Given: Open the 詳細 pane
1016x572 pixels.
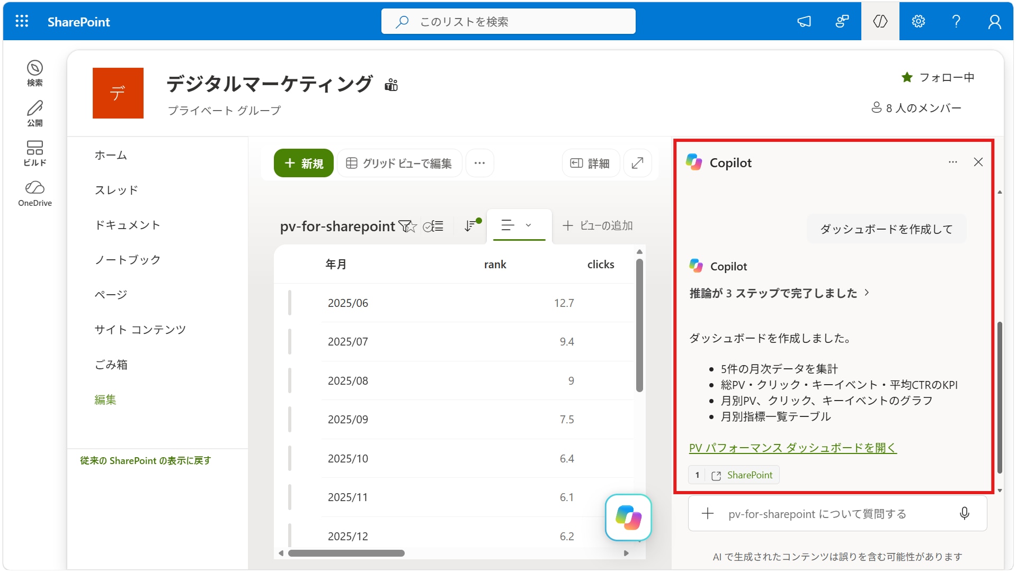Looking at the screenshot, I should click(x=590, y=163).
